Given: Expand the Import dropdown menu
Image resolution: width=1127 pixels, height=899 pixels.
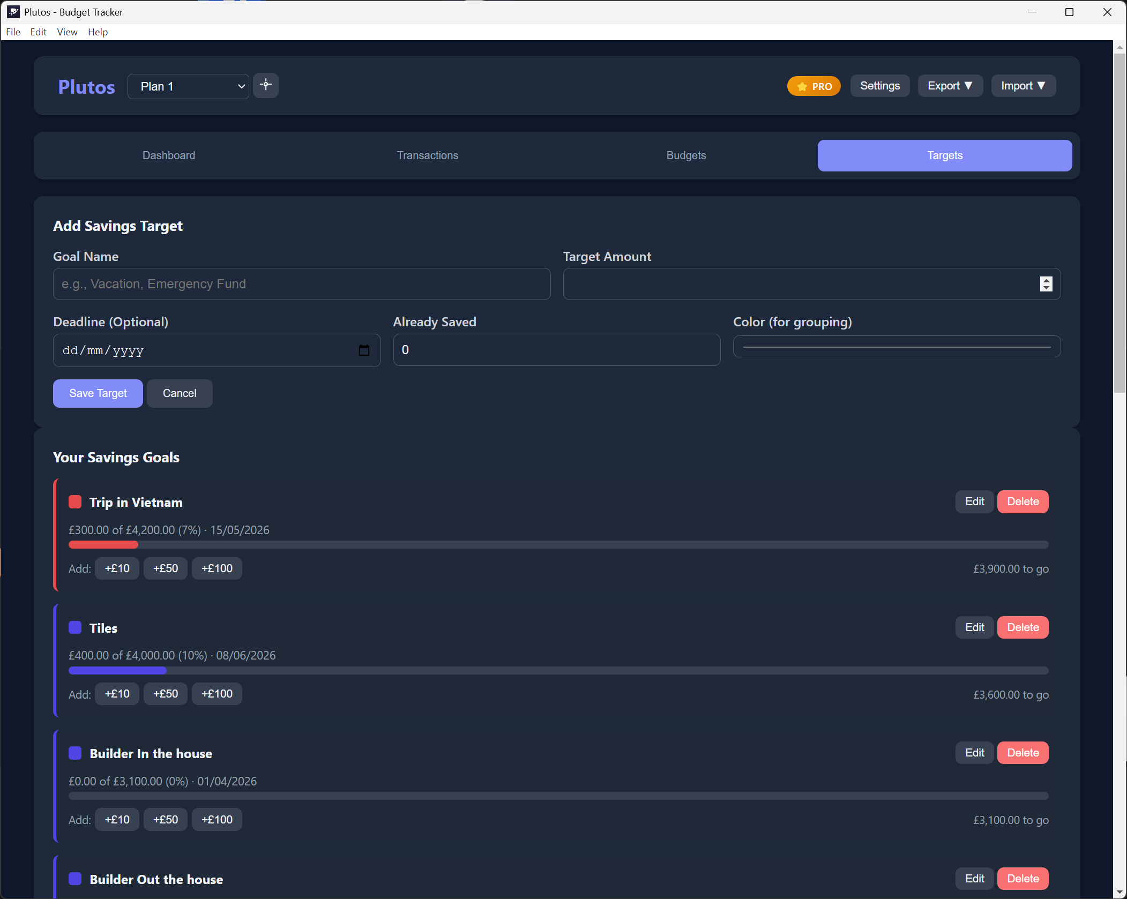Looking at the screenshot, I should (1022, 86).
